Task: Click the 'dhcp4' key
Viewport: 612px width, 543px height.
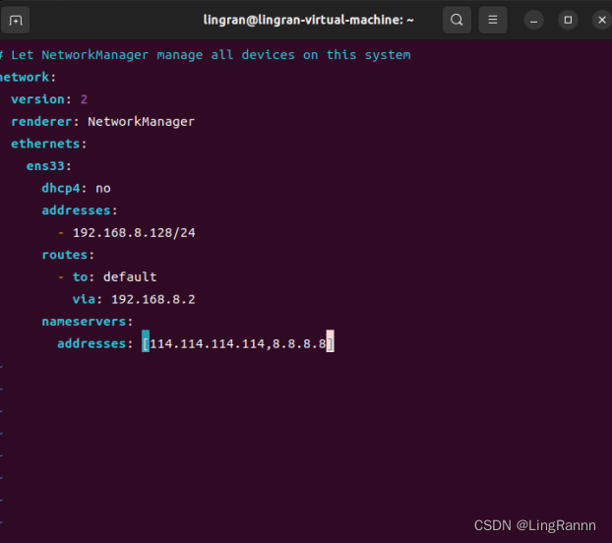Action: tap(61, 189)
